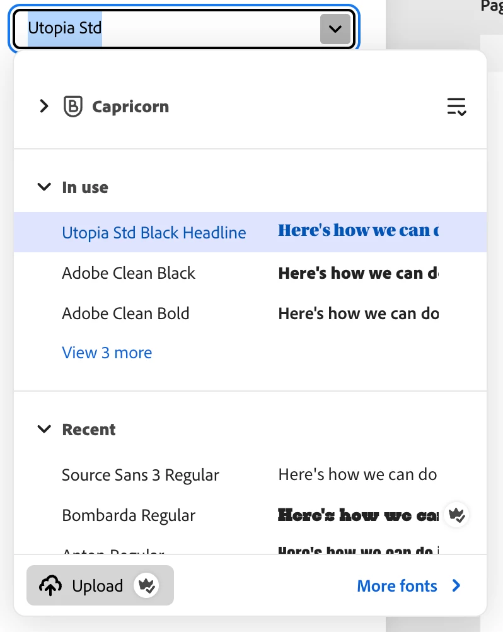503x632 pixels.
Task: Select Source Sans 3 Regular font
Action: 141,475
